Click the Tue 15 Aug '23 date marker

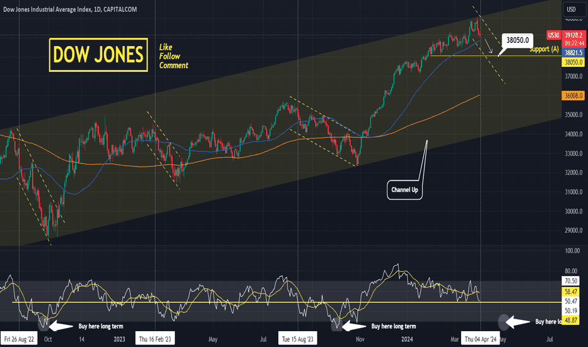(x=298, y=339)
